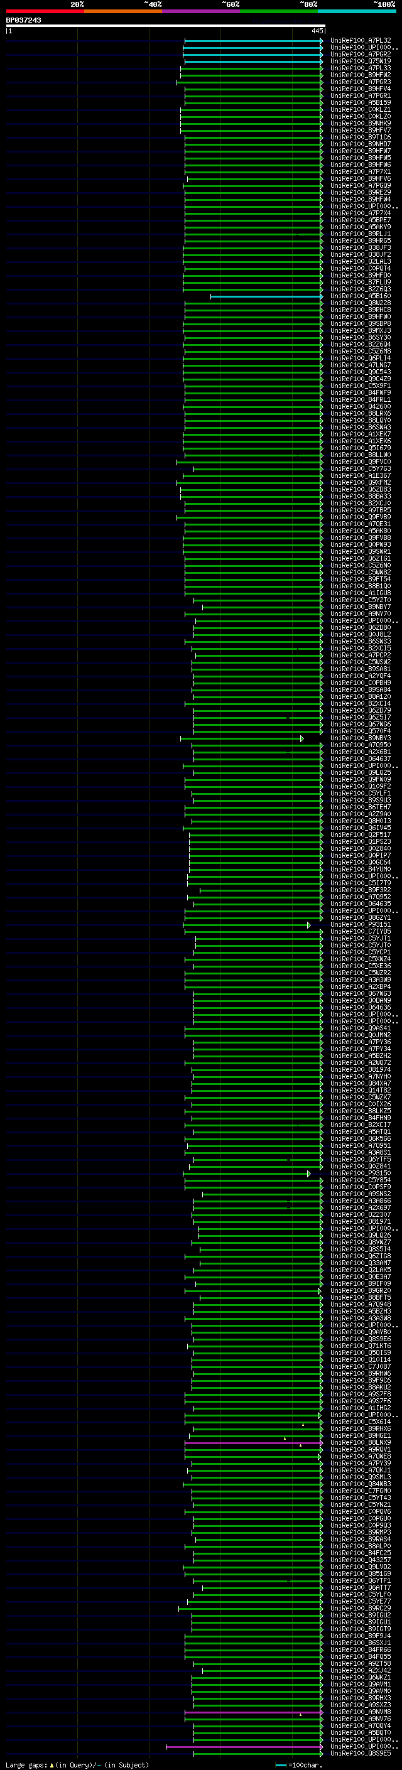Select the hit UniRef100_B9NBY3
This screenshot has width=402, height=1770.
coord(360,738)
